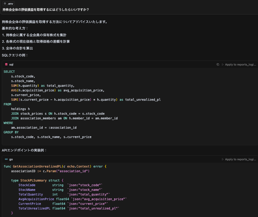Click the play triangle in Go block header
258x217 pixels.
tap(223, 159)
